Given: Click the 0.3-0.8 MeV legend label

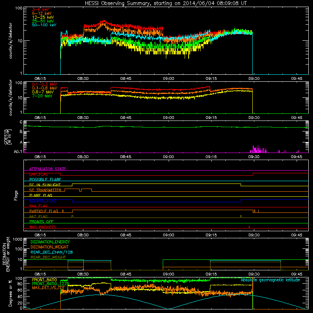Looking at the screenshot, I should pyautogui.click(x=45, y=88).
